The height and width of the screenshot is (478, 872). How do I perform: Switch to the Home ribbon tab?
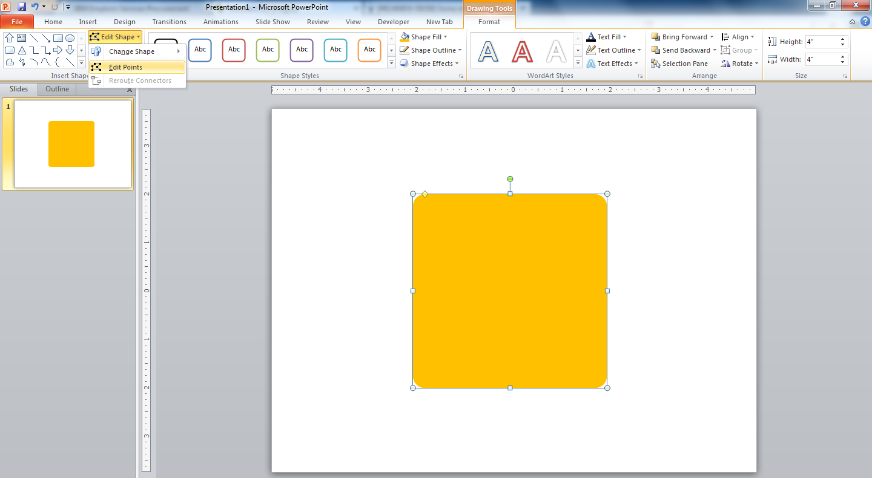[x=53, y=22]
